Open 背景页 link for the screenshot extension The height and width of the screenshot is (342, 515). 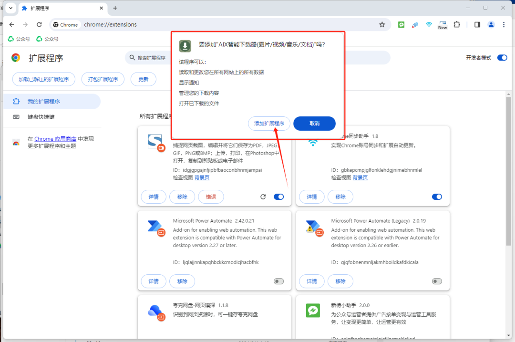202,178
